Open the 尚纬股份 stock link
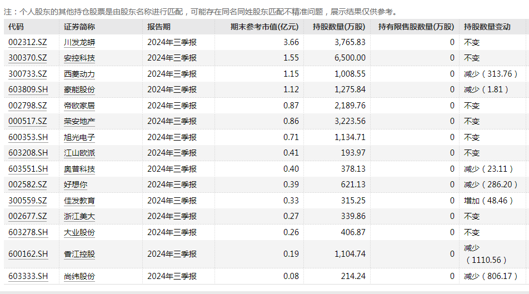The image size is (529, 294). coord(79,276)
